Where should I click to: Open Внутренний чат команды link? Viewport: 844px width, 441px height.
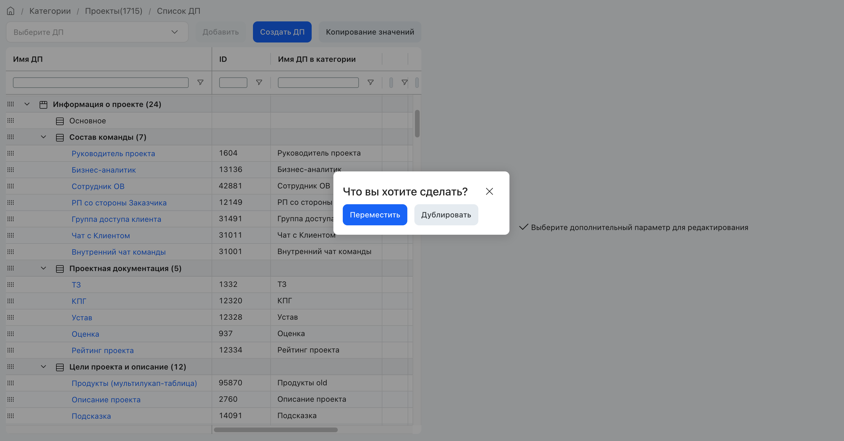click(119, 252)
